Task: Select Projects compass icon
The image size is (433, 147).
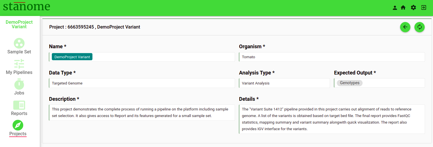Action: click(x=18, y=125)
